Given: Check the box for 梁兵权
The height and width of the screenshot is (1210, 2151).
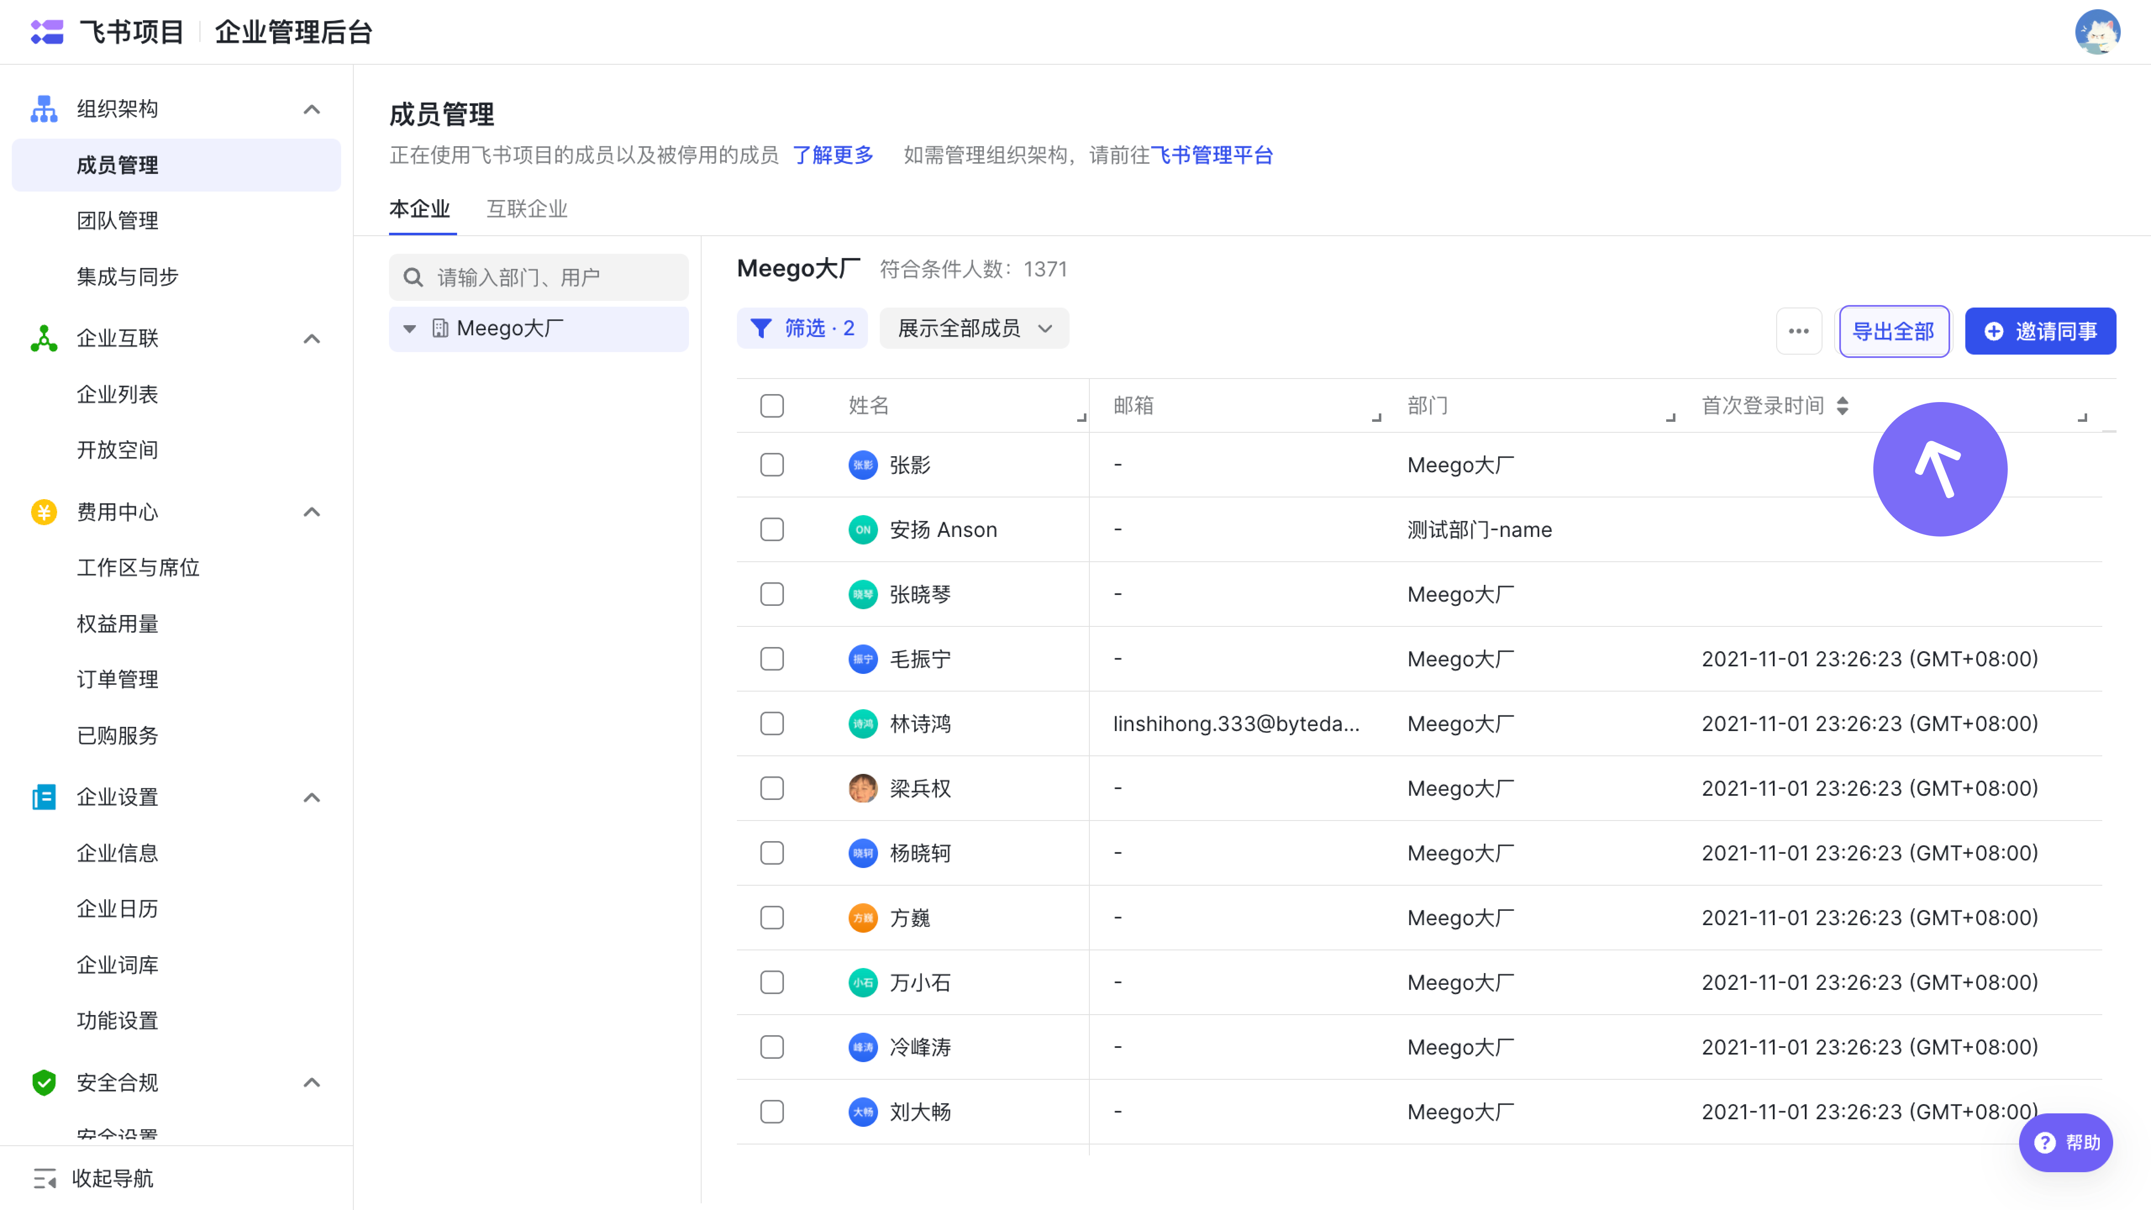Looking at the screenshot, I should 773,788.
